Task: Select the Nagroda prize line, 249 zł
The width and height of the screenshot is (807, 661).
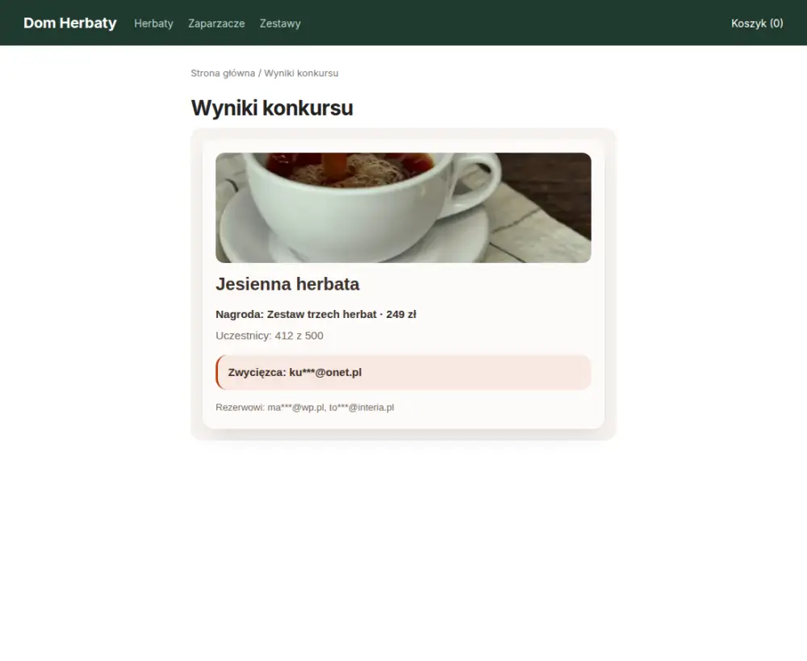Action: [316, 315]
